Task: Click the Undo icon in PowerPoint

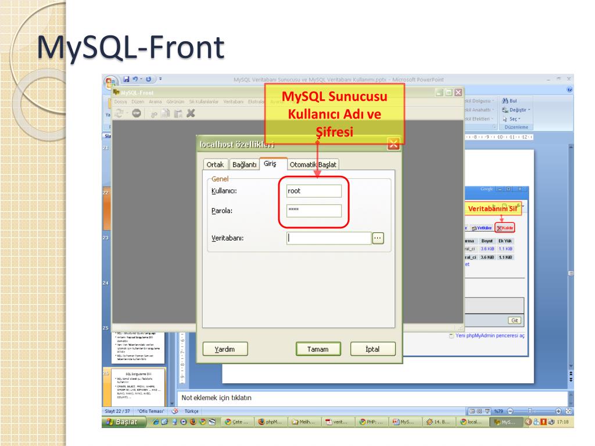Action: coord(135,79)
